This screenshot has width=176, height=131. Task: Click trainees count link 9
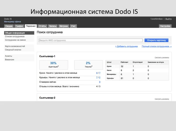(100, 82)
